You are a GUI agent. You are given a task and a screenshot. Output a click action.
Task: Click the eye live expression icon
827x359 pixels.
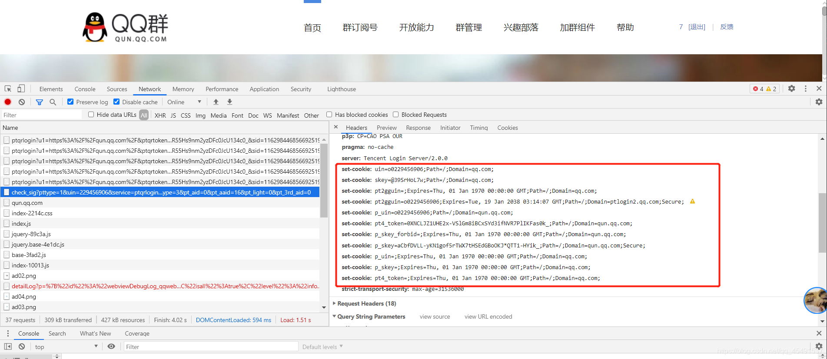[x=111, y=346]
